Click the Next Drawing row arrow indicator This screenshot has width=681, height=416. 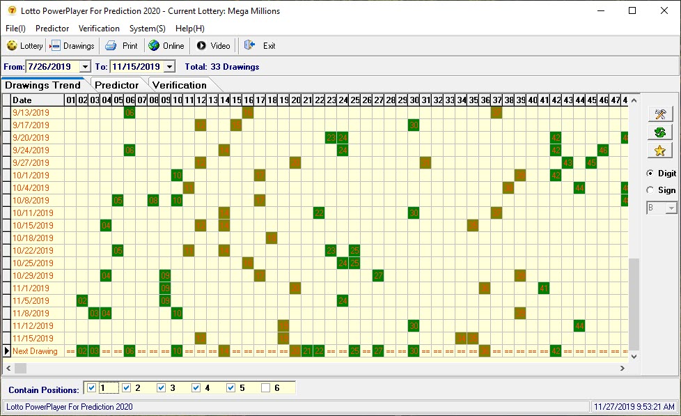6,350
